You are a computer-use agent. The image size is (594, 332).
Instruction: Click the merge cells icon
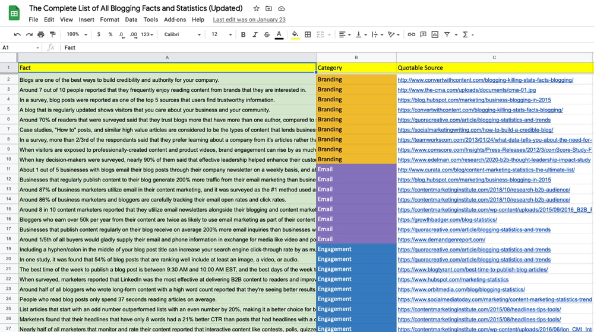pos(320,34)
